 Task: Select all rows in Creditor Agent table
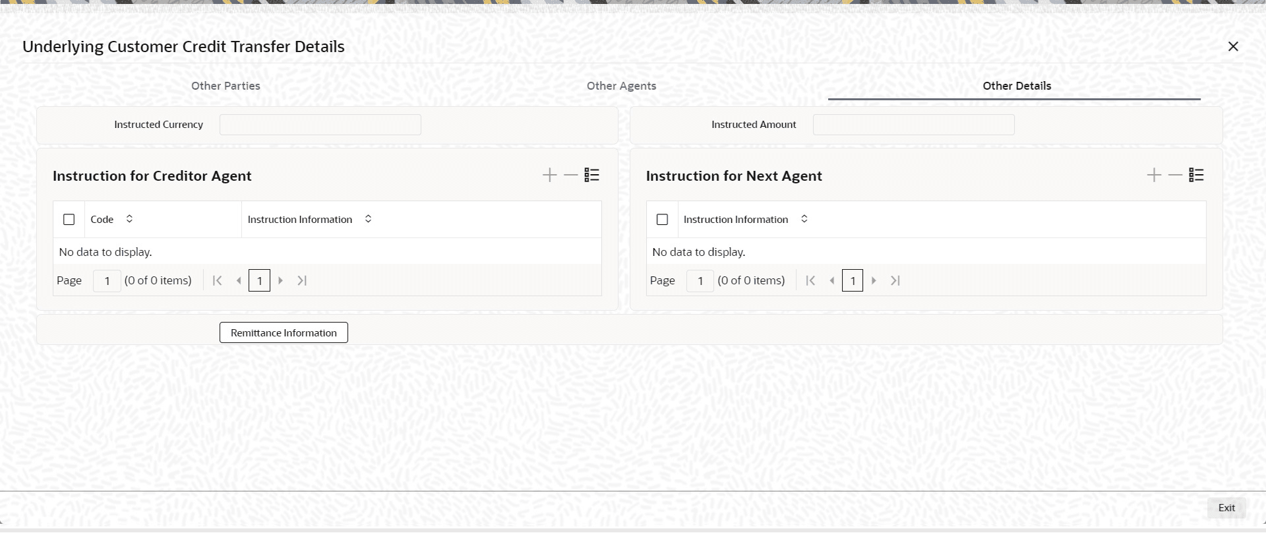(x=69, y=220)
